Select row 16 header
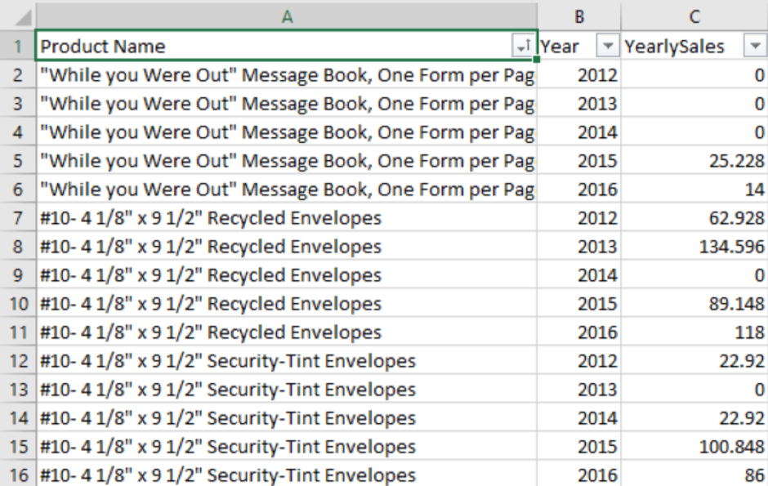 (17, 475)
